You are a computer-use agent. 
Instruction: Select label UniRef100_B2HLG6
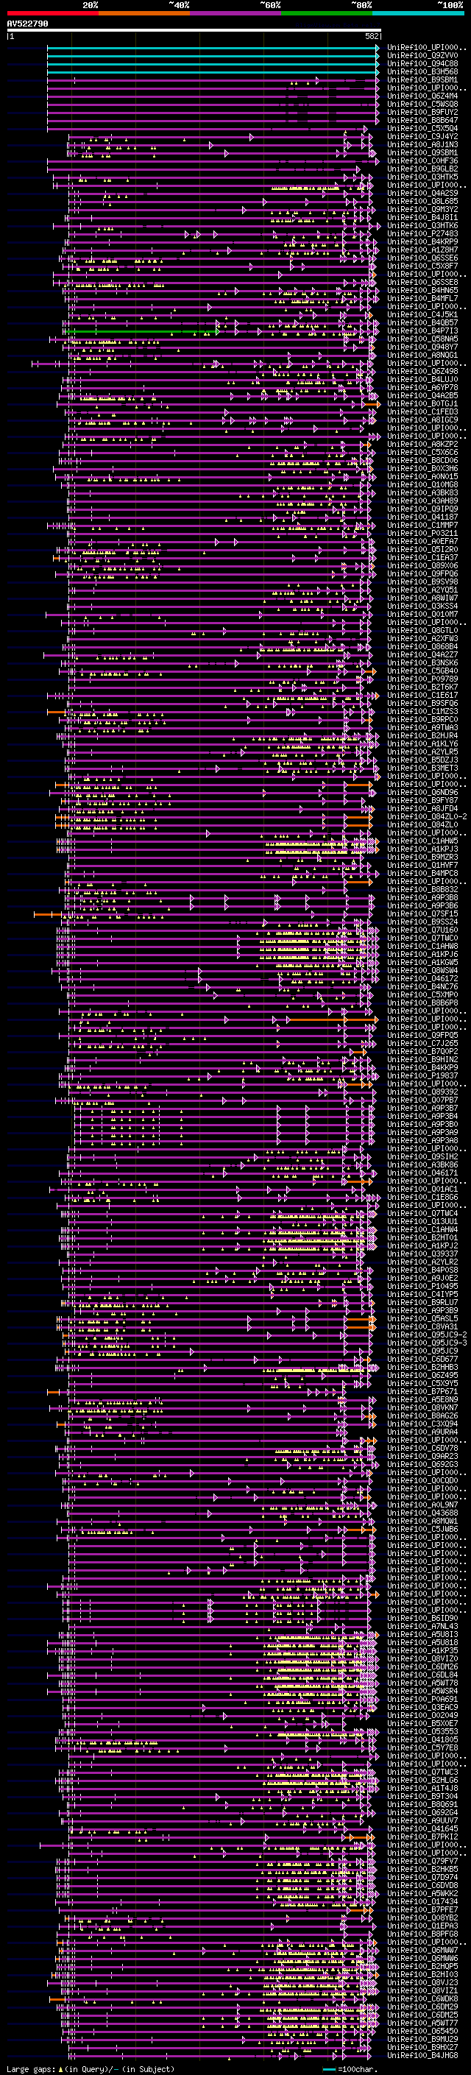click(x=422, y=1780)
